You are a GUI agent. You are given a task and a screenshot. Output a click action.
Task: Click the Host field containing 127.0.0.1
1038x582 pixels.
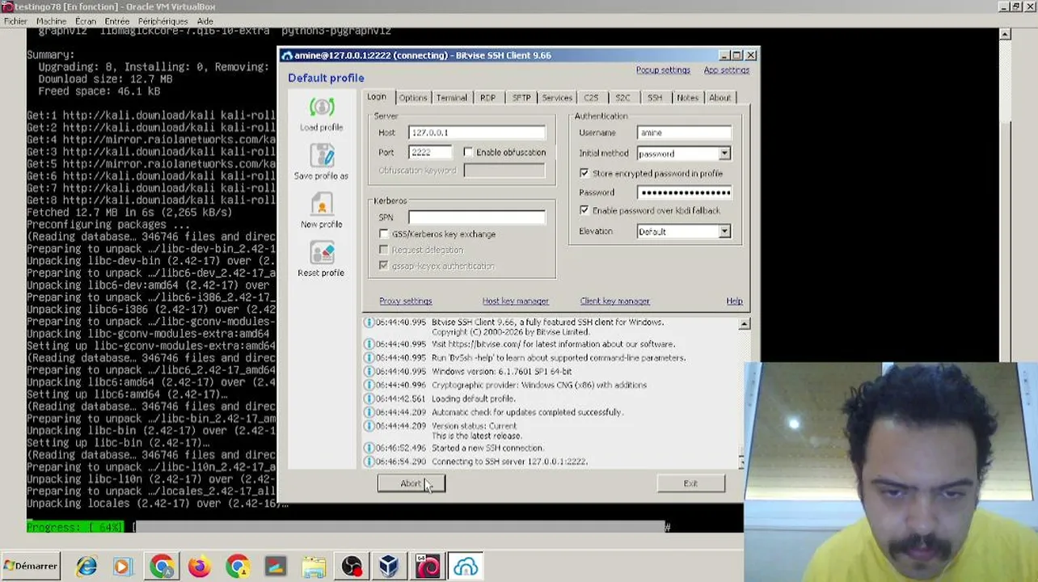tap(476, 133)
